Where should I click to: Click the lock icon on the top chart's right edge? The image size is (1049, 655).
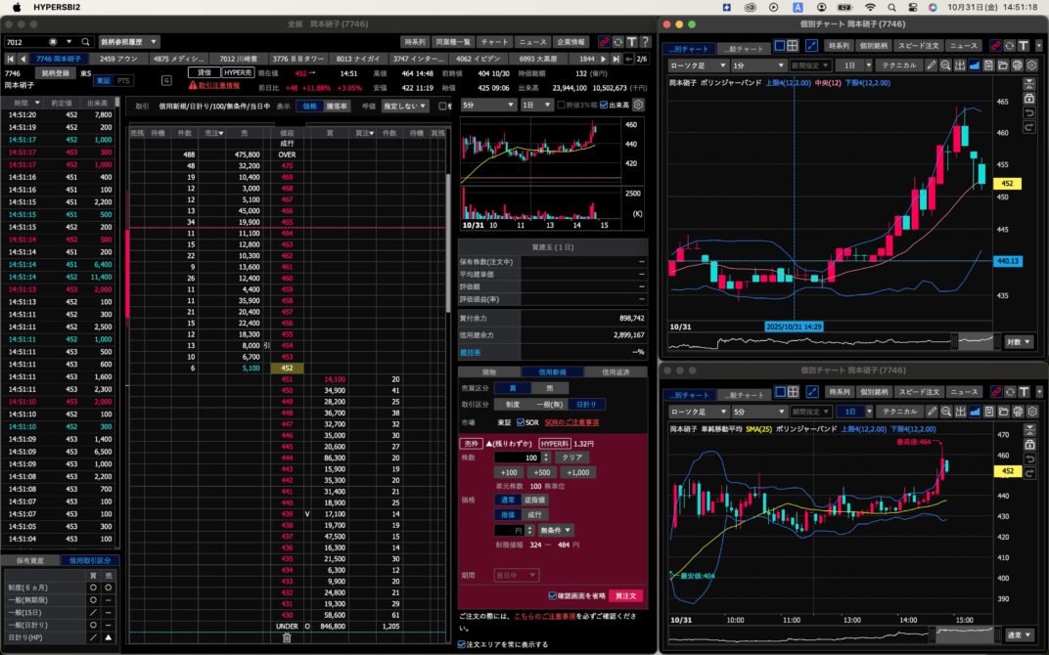(x=1028, y=99)
